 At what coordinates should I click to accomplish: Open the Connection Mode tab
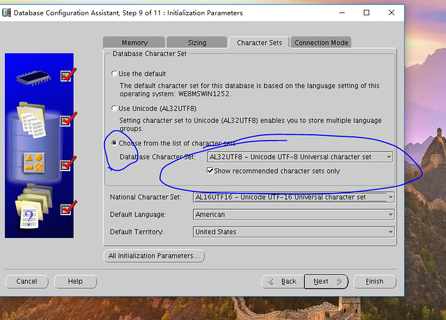(321, 42)
